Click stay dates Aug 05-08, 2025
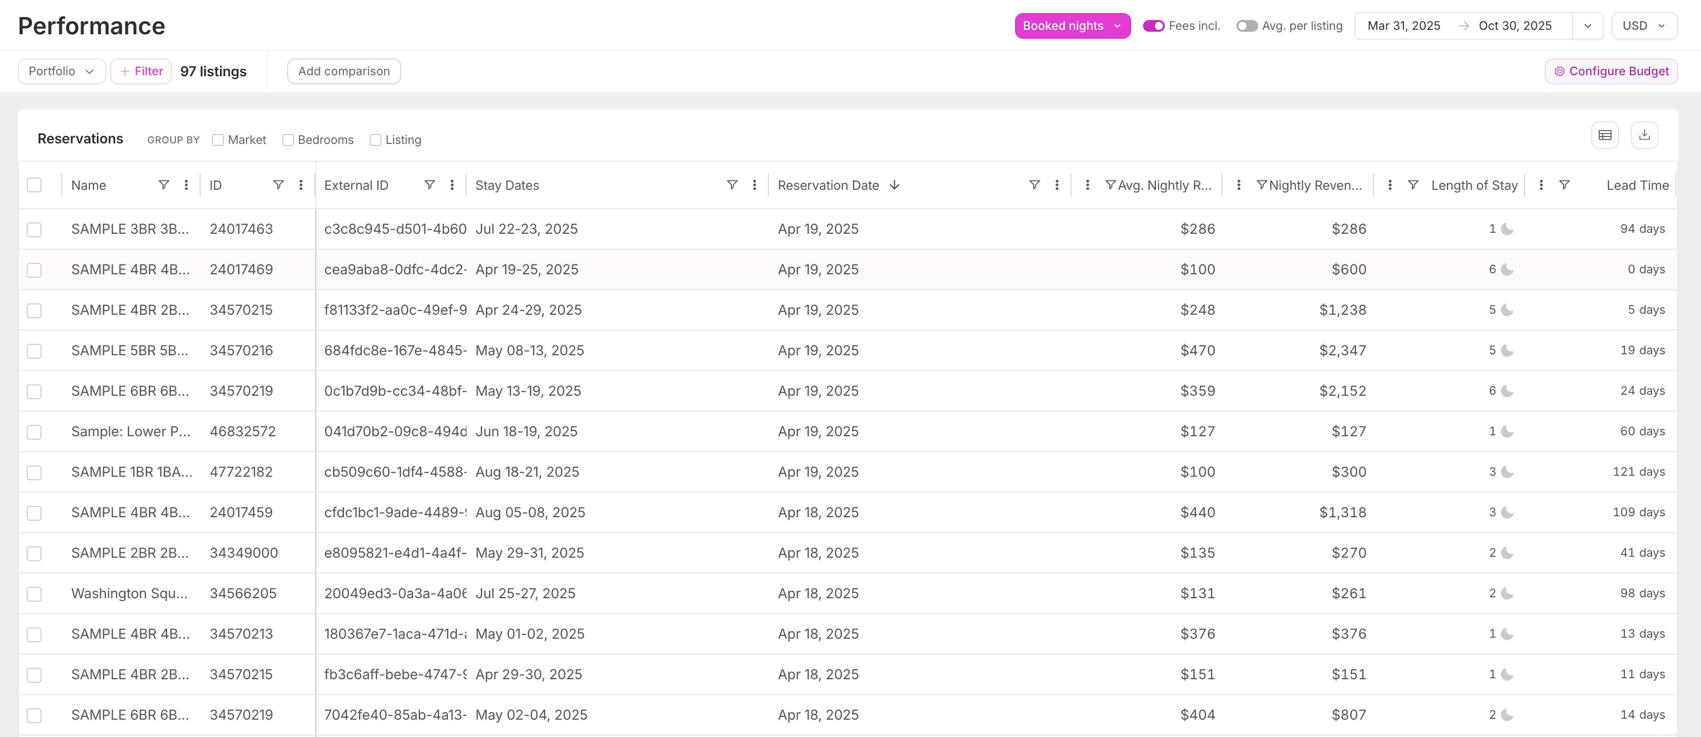This screenshot has width=1701, height=737. pyautogui.click(x=530, y=512)
